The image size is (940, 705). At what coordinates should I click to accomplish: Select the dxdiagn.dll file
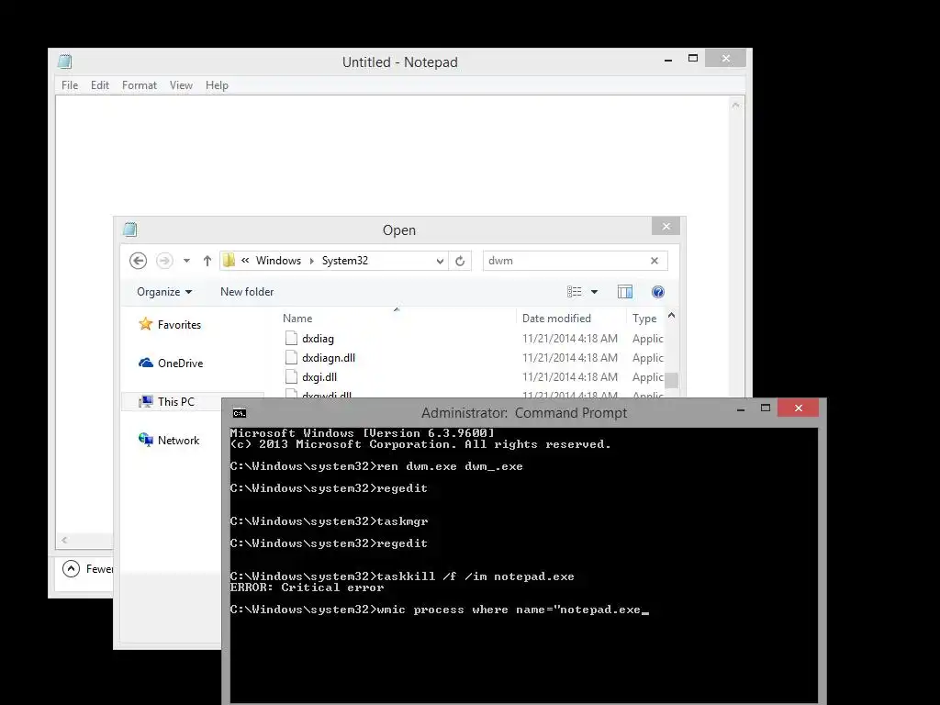point(329,358)
